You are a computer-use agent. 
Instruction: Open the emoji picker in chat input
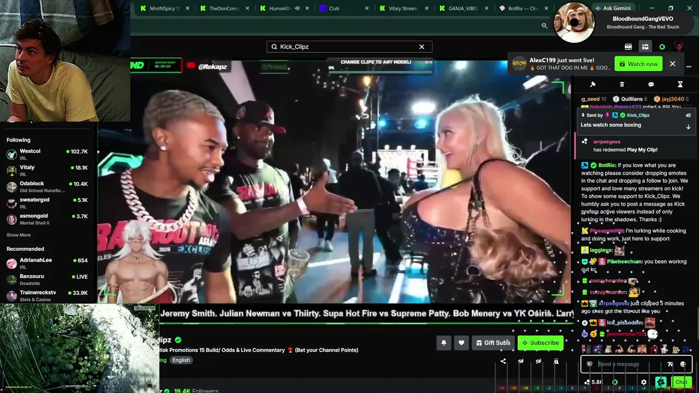coord(683,364)
